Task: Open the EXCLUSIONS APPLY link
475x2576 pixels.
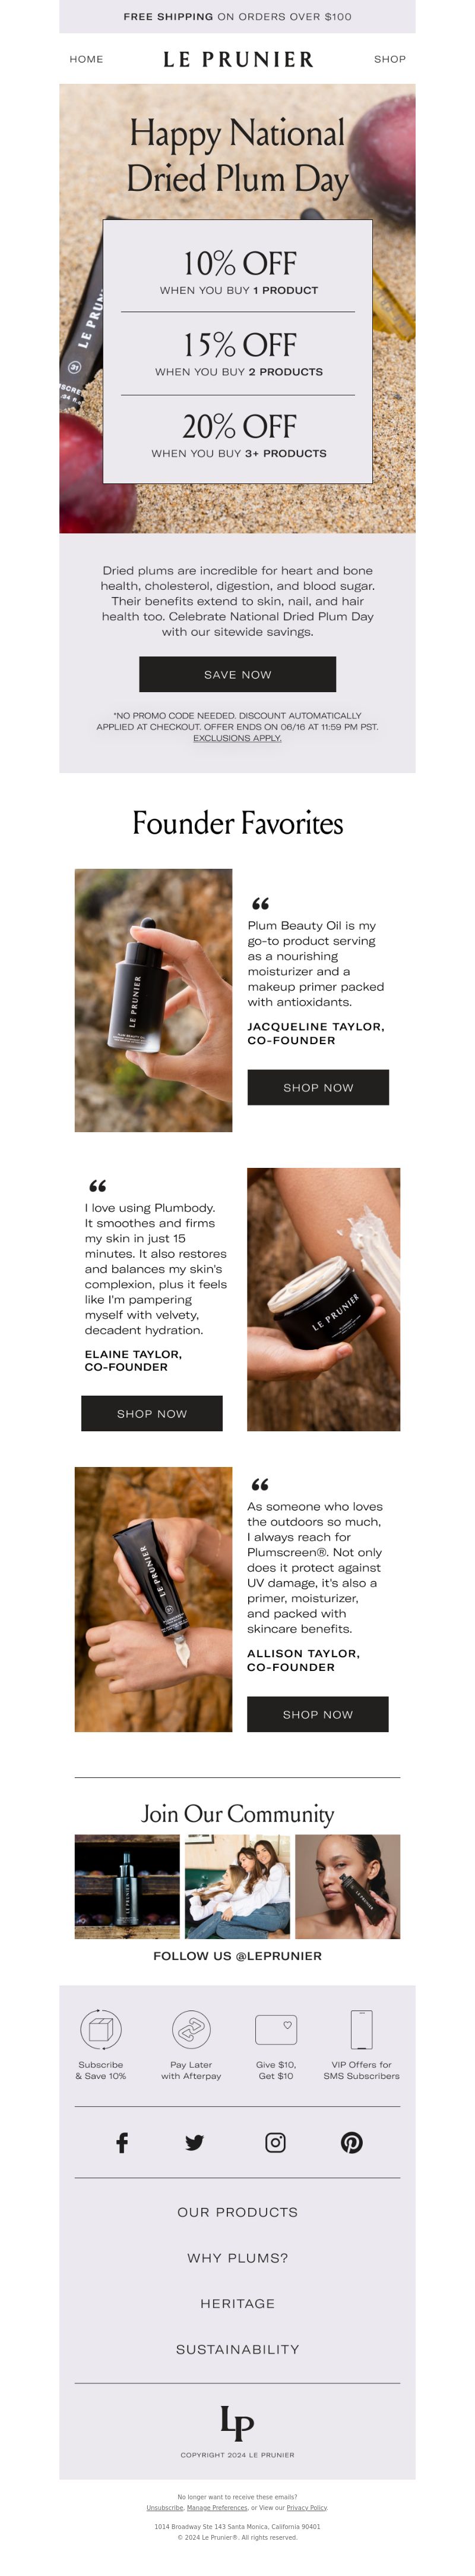Action: pos(237,738)
